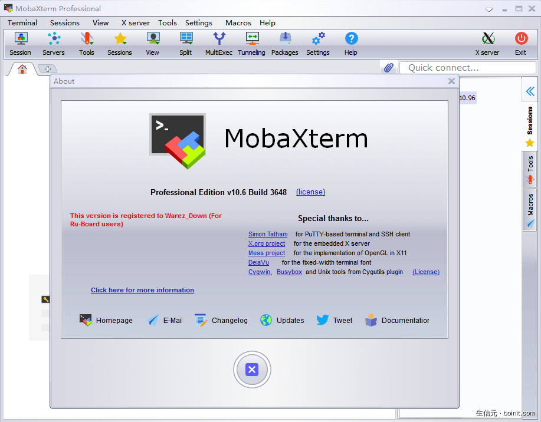The image size is (541, 422).
Task: Open the View toolbar icon
Action: click(152, 44)
